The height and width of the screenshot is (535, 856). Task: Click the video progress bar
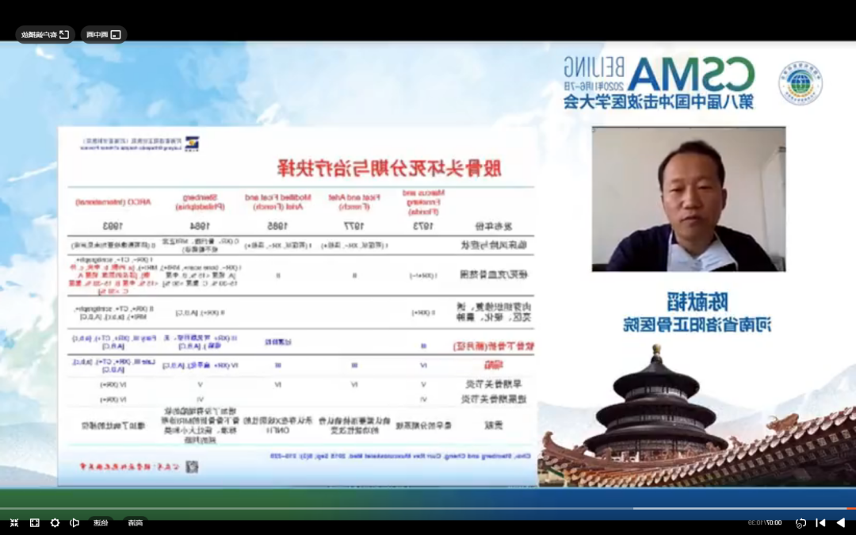click(428, 508)
